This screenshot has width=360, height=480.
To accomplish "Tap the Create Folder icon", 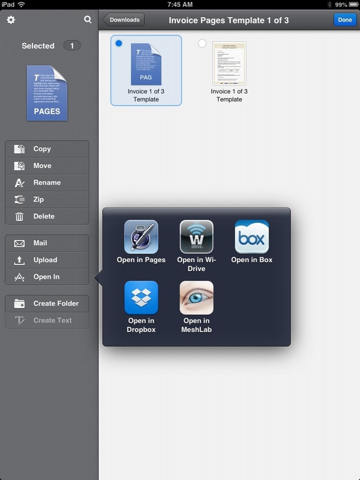I will coord(19,304).
